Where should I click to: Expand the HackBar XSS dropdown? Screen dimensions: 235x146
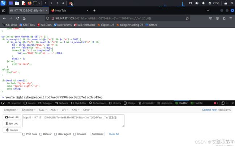[x=54, y=110]
